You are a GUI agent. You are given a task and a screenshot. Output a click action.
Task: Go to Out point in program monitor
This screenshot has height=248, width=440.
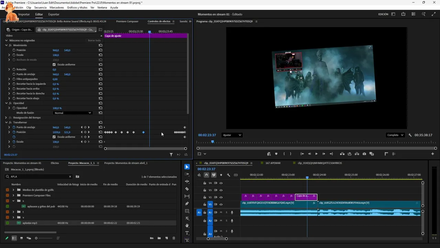(331, 154)
